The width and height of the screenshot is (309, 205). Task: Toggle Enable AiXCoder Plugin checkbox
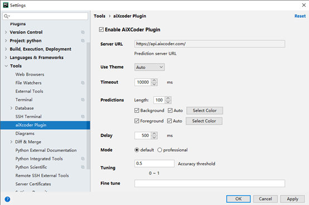click(x=102, y=30)
